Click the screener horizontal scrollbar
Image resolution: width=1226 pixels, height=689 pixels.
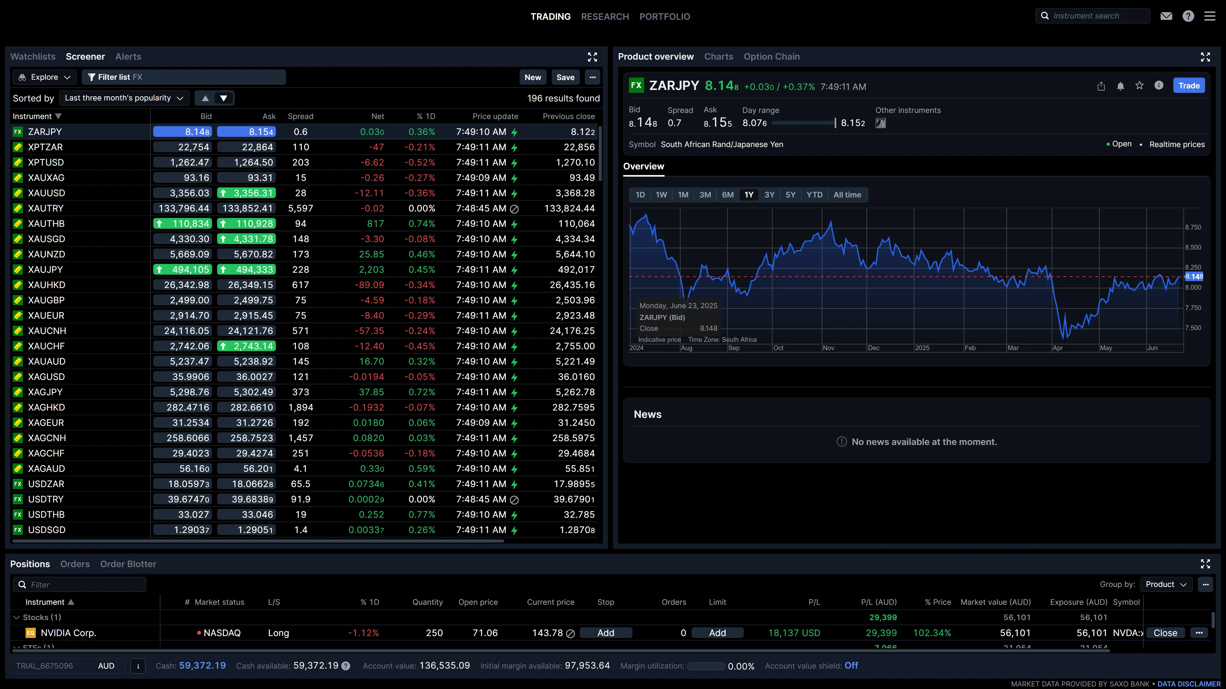click(257, 541)
